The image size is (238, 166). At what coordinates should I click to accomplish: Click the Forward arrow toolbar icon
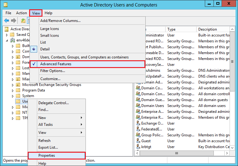(x=14, y=20)
